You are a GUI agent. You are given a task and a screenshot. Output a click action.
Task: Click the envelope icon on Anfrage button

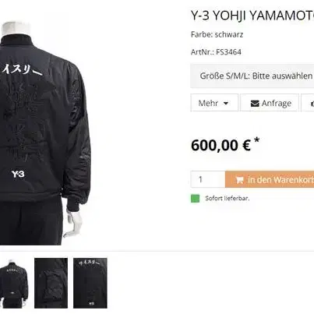[x=255, y=104]
